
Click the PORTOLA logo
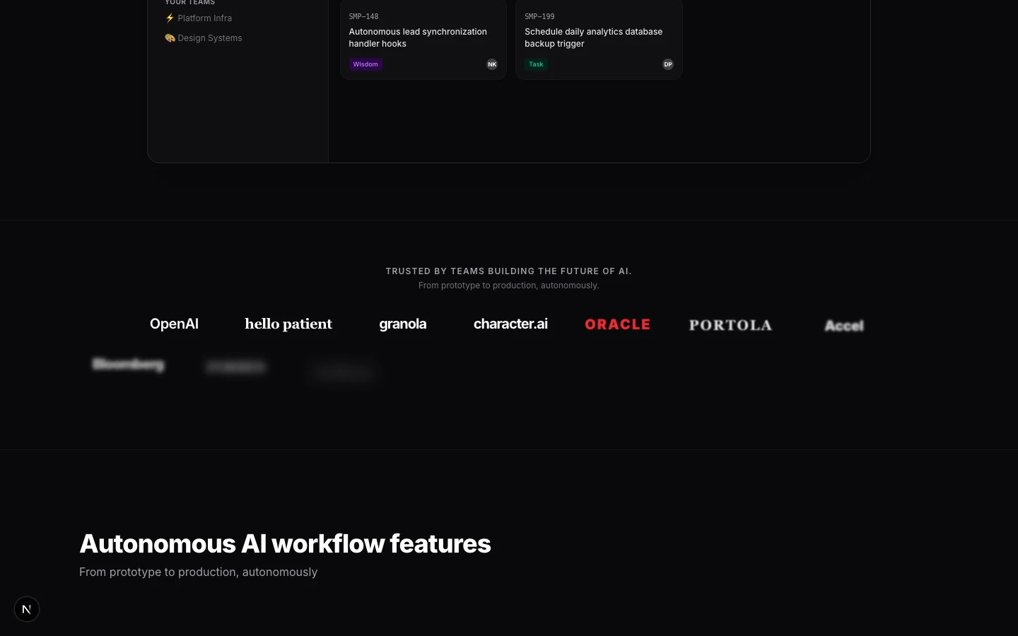click(730, 325)
